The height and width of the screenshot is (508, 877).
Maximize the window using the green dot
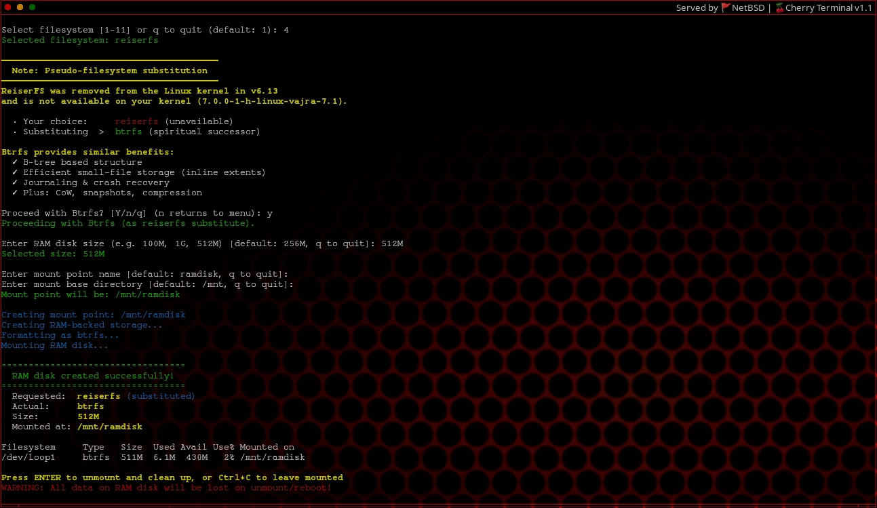coord(32,7)
